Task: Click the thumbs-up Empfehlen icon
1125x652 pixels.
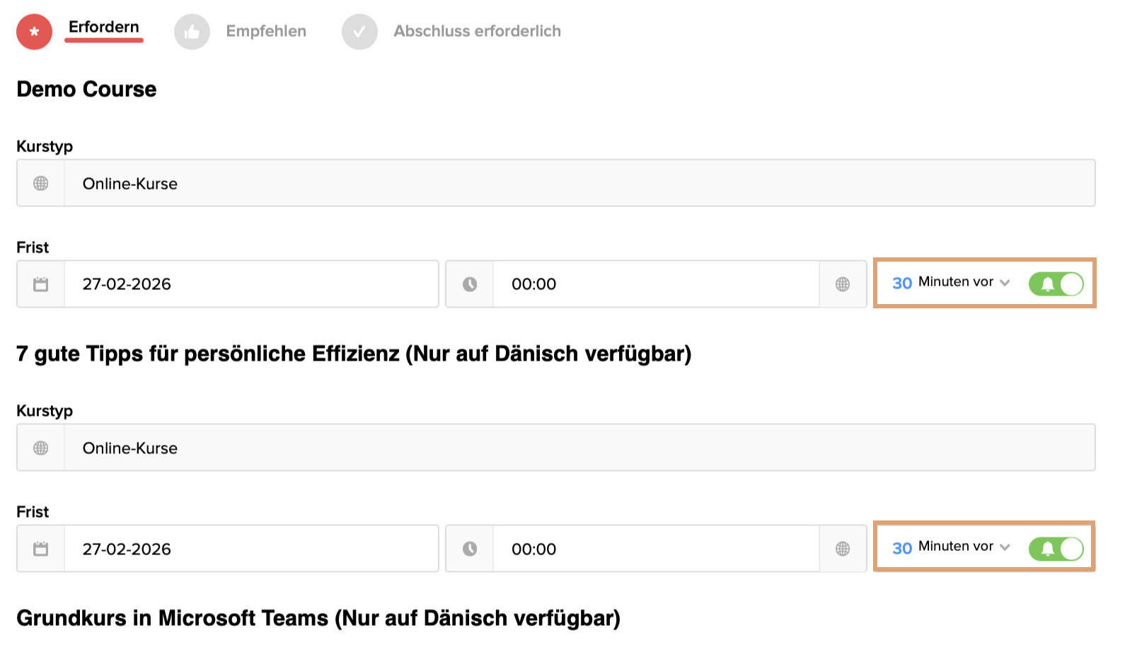Action: point(192,32)
